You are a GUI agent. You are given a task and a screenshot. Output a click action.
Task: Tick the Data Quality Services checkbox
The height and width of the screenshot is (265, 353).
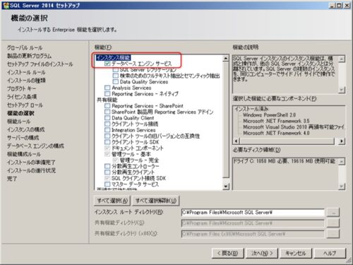click(115, 82)
